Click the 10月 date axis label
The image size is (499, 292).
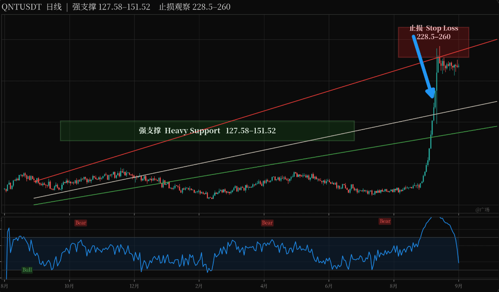69,286
